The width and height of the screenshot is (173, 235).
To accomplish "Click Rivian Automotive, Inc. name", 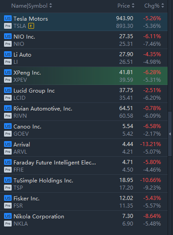I will tap(43, 108).
